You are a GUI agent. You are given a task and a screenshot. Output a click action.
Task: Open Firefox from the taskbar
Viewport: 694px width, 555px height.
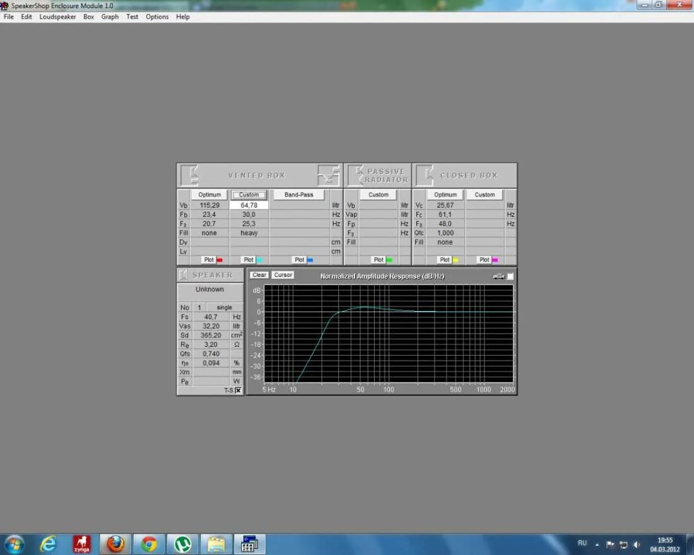tap(115, 544)
